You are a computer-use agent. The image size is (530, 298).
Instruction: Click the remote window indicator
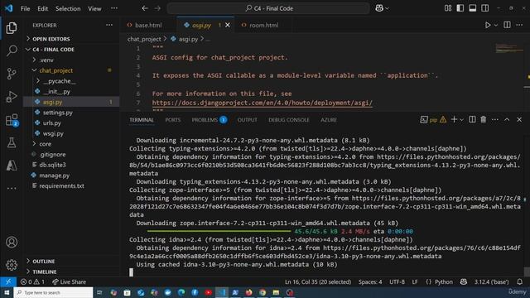tap(8, 281)
